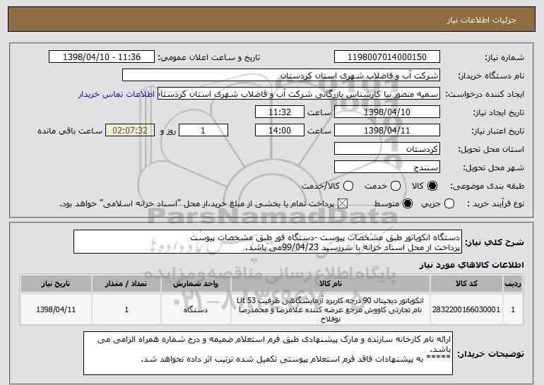Click the creation time 11:32 field

[280, 112]
